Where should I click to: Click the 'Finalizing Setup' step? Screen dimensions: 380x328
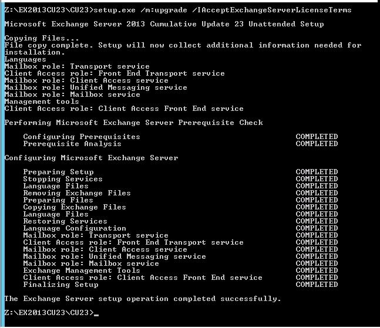(x=60, y=285)
